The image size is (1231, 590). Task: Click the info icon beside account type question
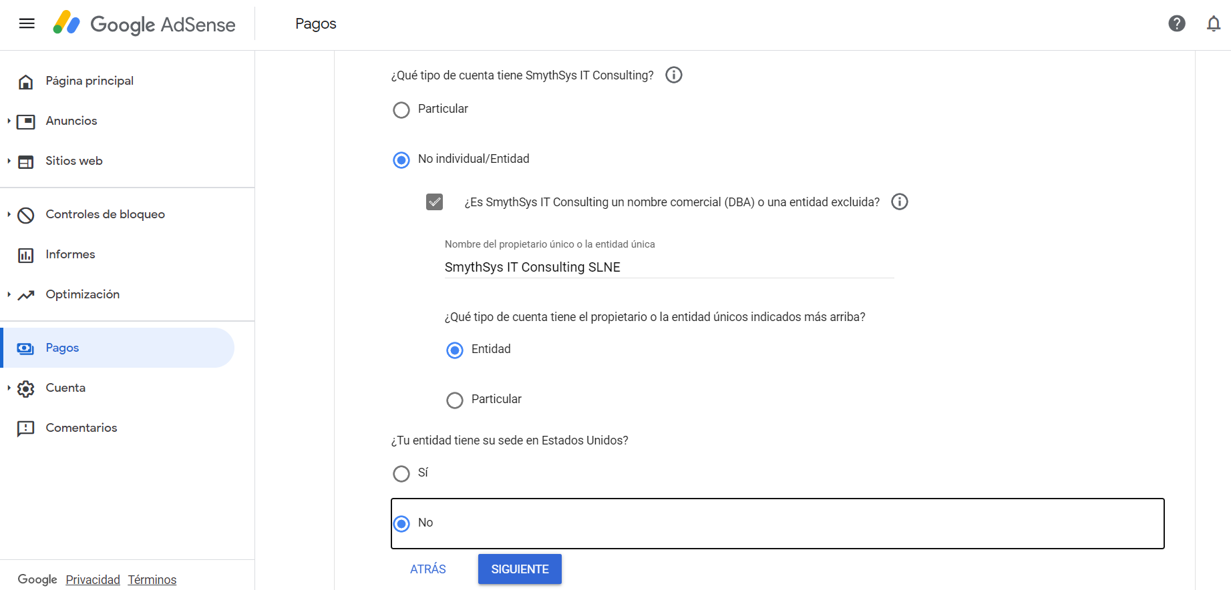click(674, 75)
